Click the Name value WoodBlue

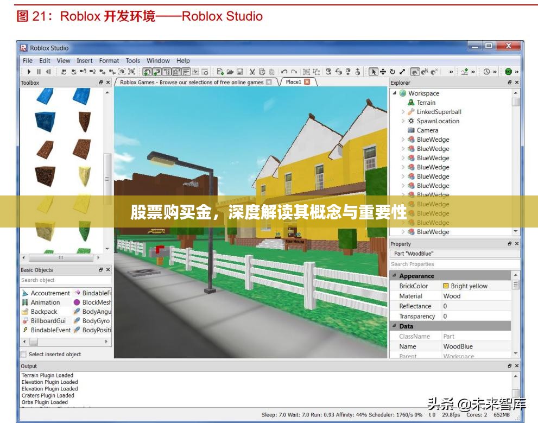(458, 346)
